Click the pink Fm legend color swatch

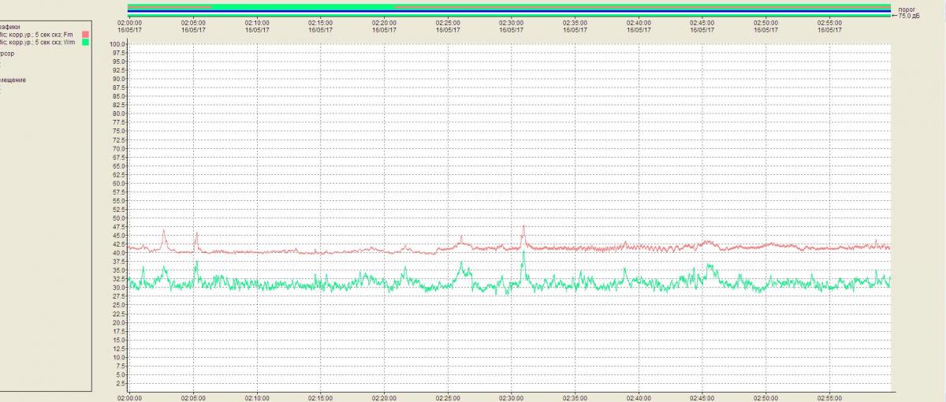85,35
